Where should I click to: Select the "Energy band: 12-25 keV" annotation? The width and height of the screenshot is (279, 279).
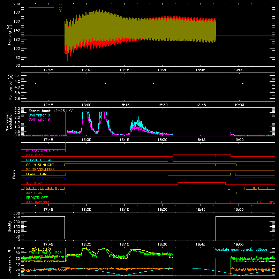tap(51, 111)
